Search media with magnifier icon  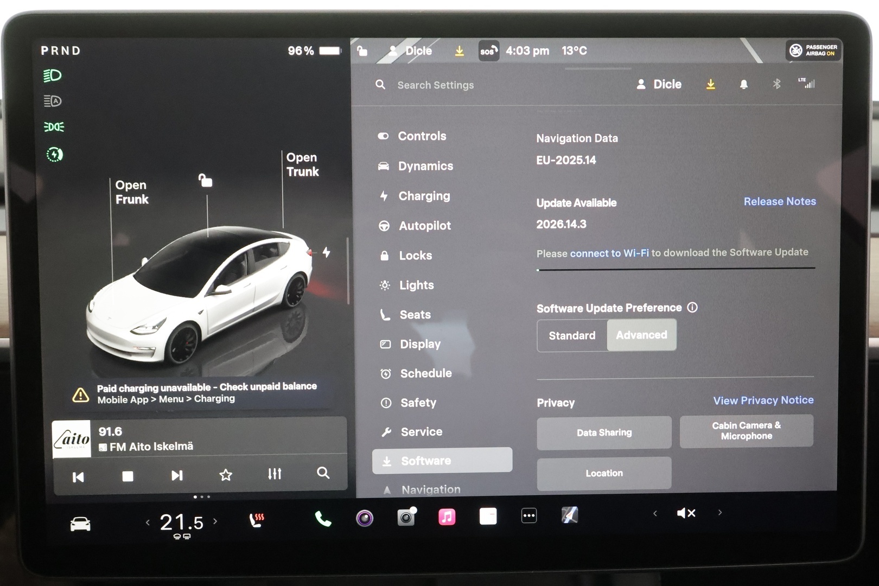(323, 473)
